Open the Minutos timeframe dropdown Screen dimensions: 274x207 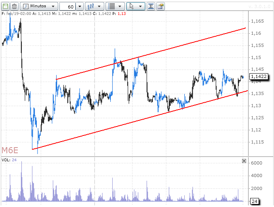point(39,6)
